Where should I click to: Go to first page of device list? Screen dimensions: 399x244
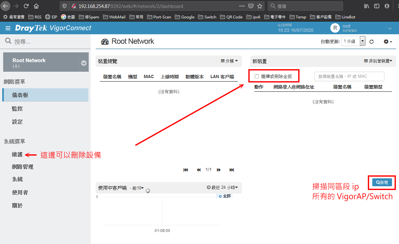point(186,170)
